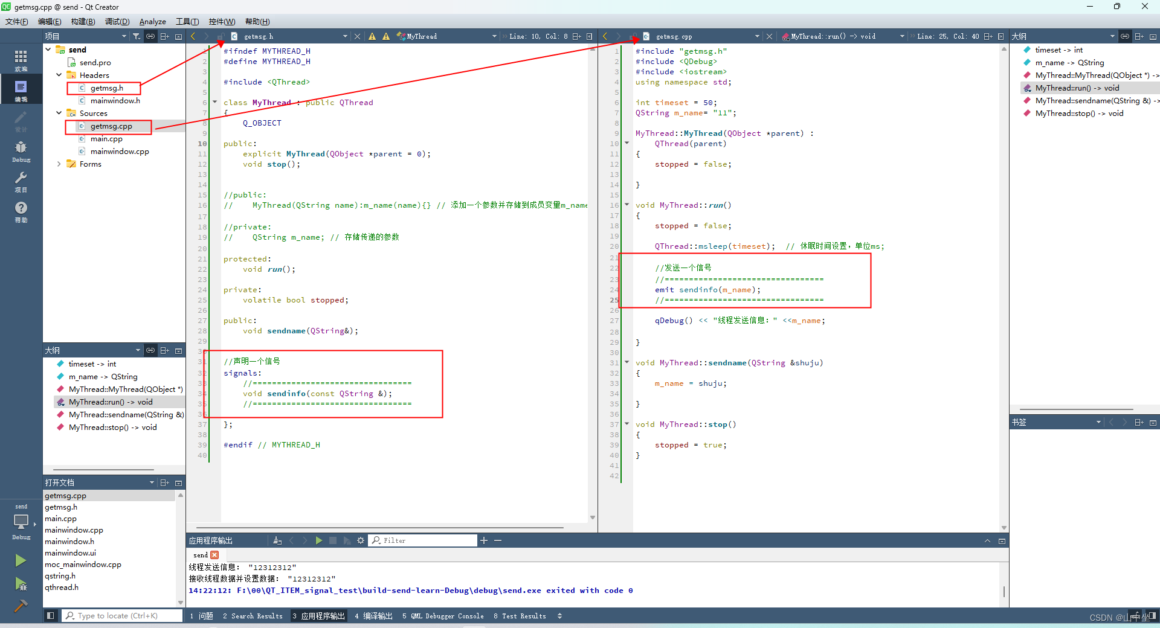Select mainwindow.ui in open documents list
Viewport: 1160px width, 628px height.
(70, 553)
